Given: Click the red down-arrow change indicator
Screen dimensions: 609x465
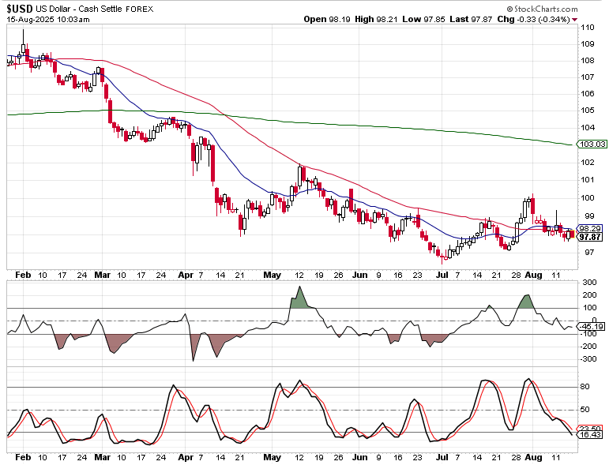Looking at the screenshot, I should (574, 20).
